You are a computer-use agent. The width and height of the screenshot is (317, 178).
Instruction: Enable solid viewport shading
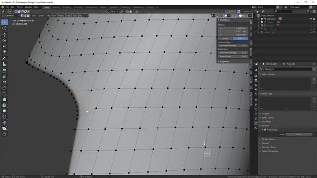pyautogui.click(x=240, y=16)
